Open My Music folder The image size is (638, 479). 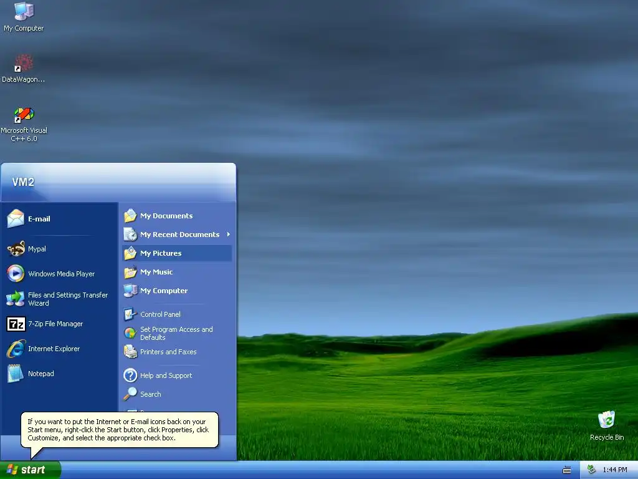(x=177, y=272)
